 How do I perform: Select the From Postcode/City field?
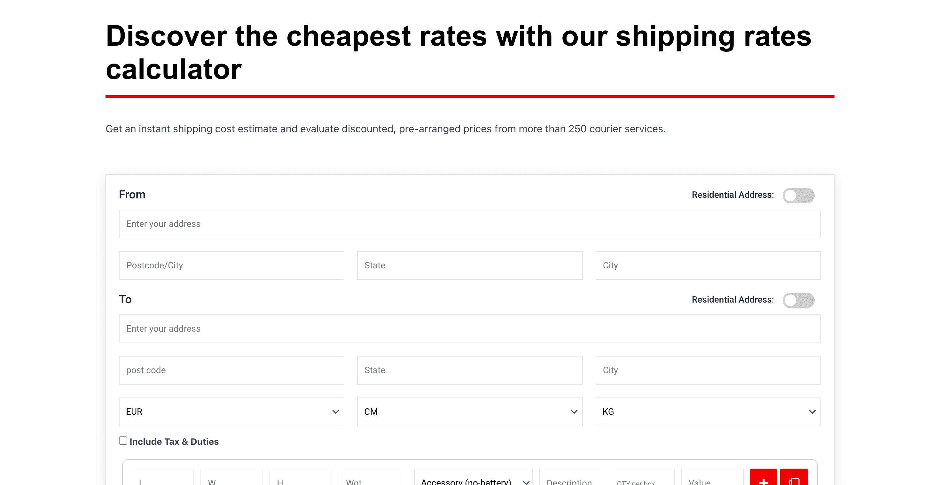pos(231,265)
